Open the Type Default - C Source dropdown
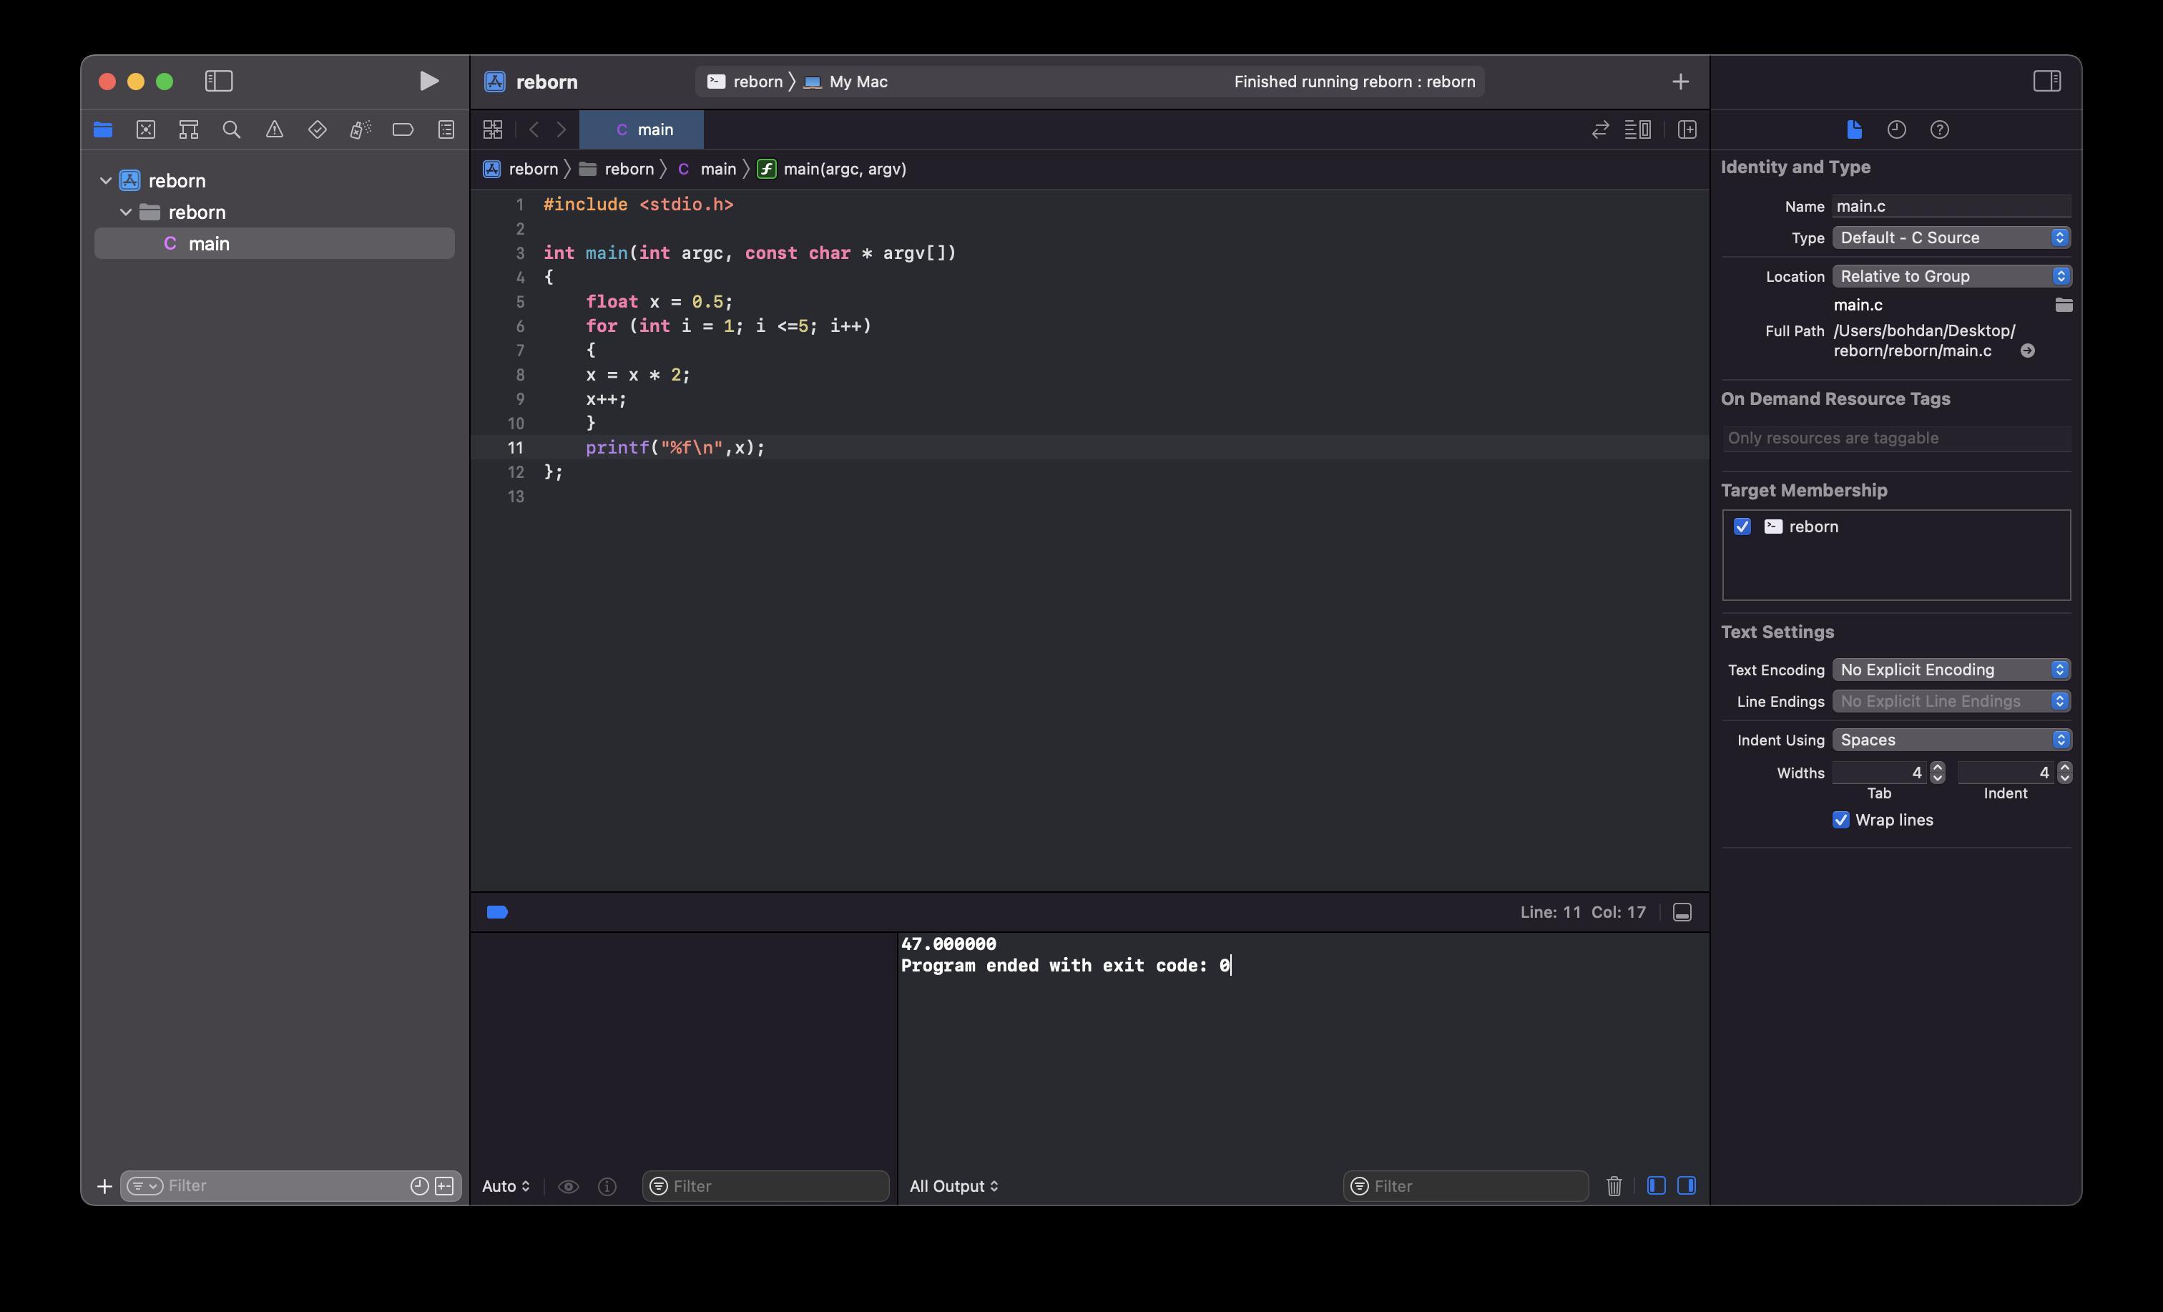 tap(1951, 238)
